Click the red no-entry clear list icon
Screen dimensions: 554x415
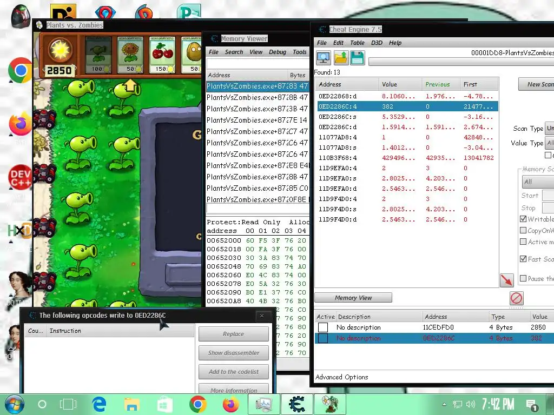point(516,298)
